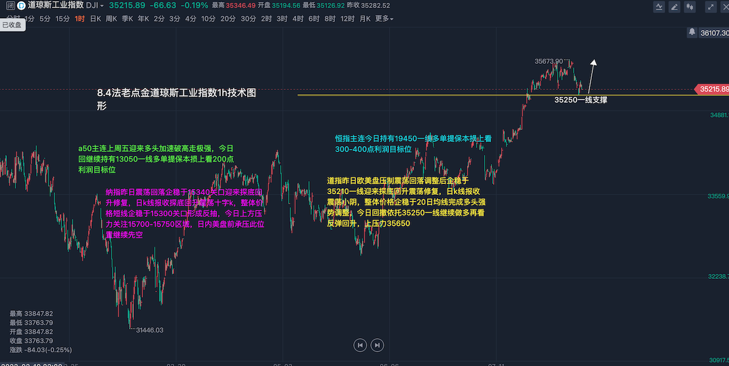The image size is (729, 366).
Task: Switch to the 15分 timeframe
Action: tap(62, 18)
